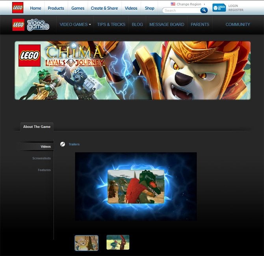
Task: Select the About The Game tab
Action: coord(37,127)
